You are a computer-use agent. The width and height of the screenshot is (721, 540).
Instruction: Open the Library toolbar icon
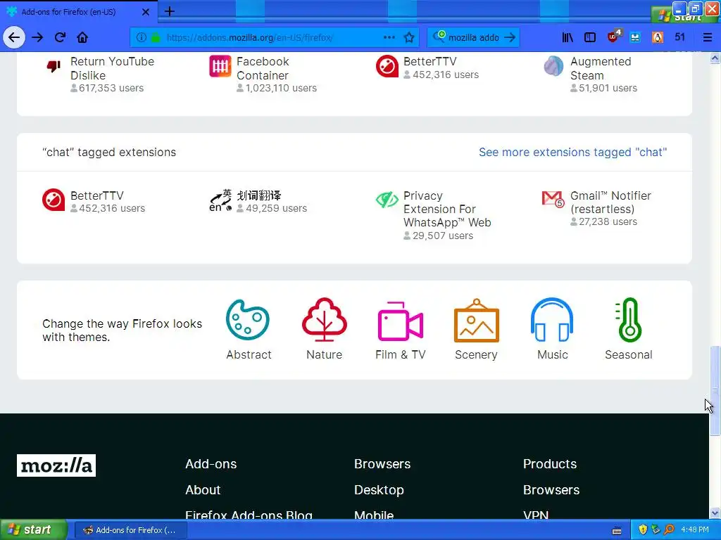(568, 38)
